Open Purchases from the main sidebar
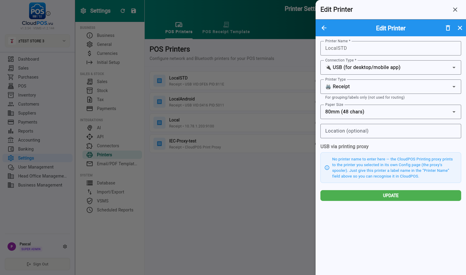This screenshot has height=275, width=466. [37, 77]
